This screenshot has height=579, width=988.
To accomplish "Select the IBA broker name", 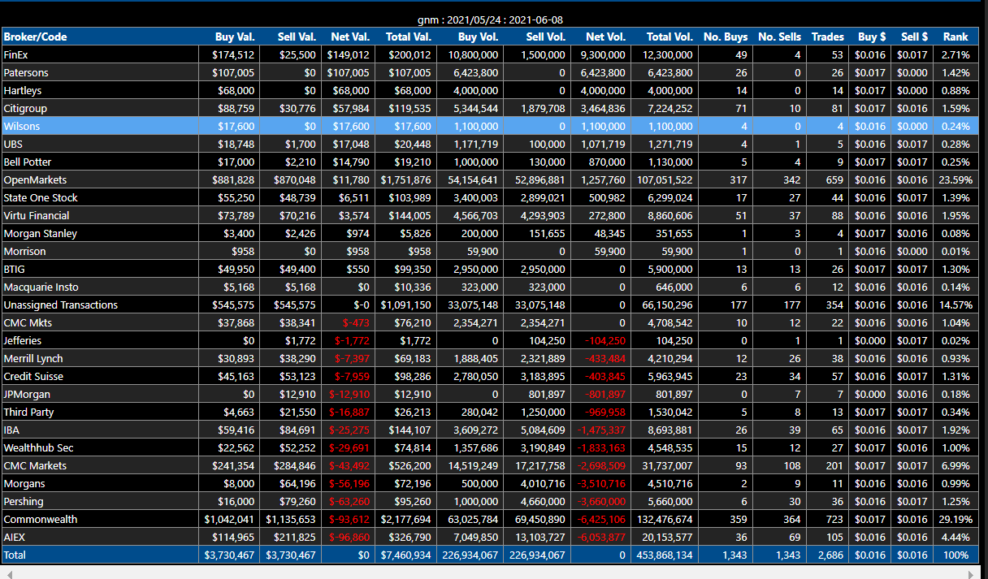I will [x=11, y=430].
